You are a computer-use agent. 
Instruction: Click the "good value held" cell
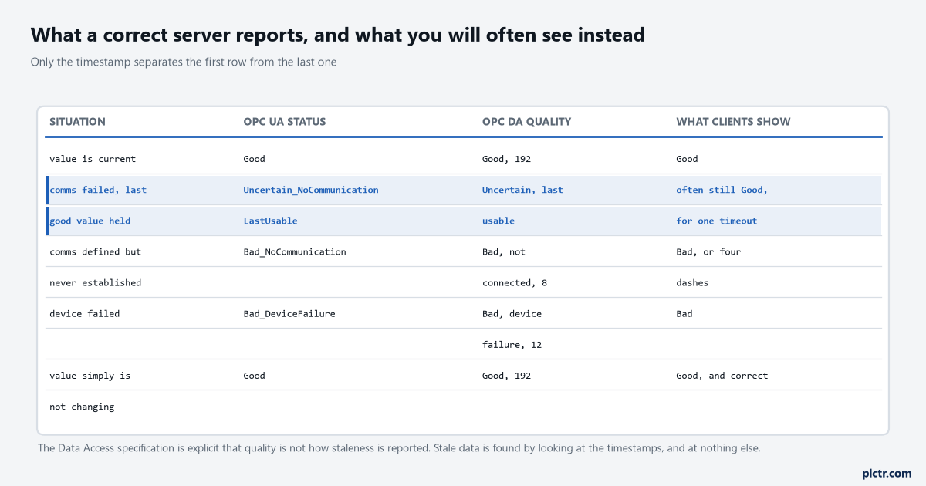90,221
